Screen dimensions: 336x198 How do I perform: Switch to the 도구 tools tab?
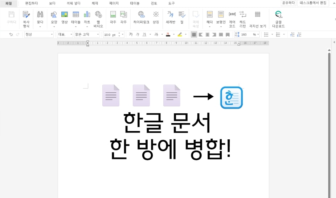coord(171,3)
